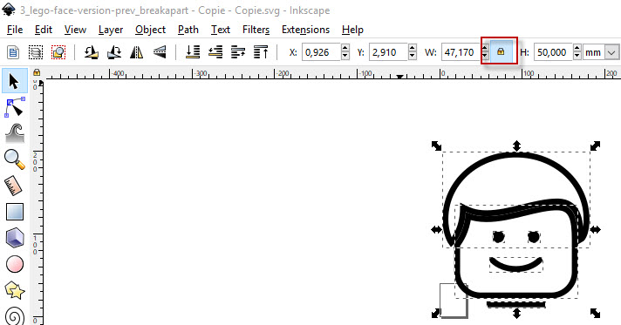Choose the Star and polygon tool

tap(15, 290)
